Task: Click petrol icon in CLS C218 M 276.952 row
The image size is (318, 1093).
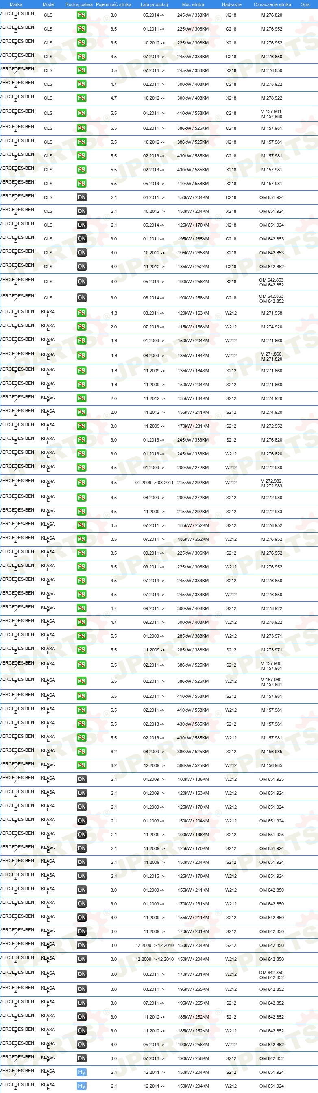Action: point(81,29)
